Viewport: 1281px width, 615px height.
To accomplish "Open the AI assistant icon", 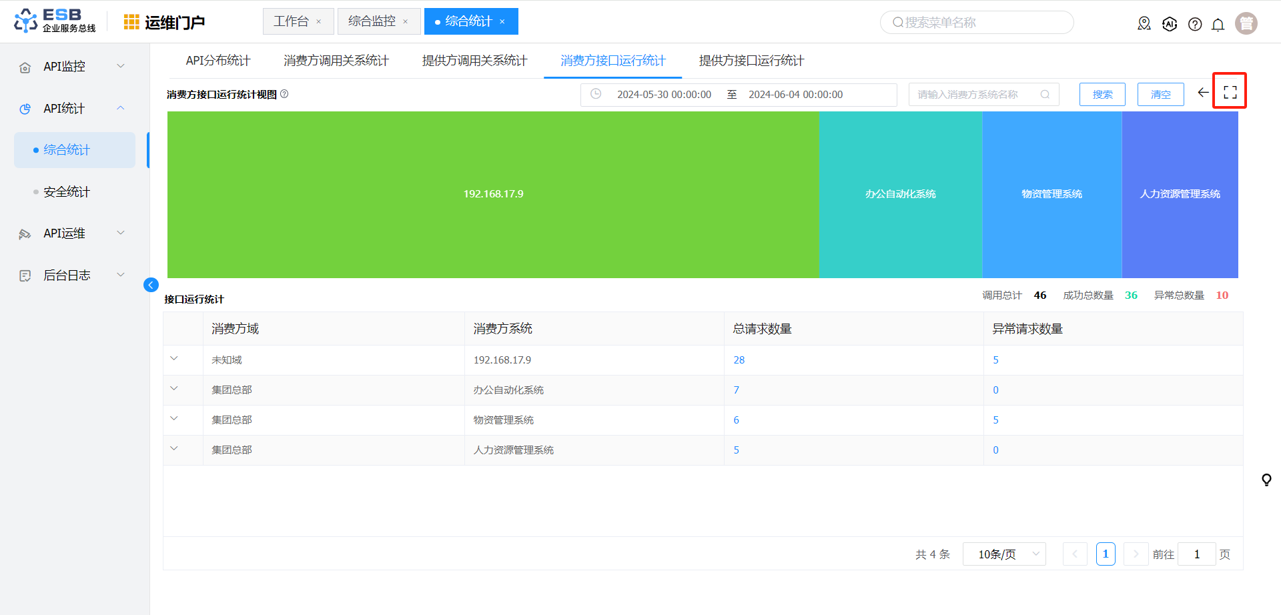I will 1170,25.
